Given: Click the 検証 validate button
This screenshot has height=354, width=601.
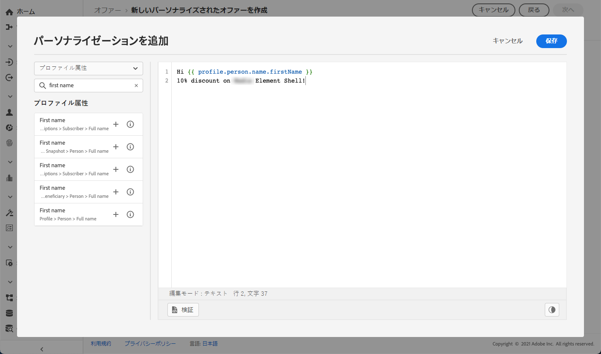Looking at the screenshot, I should click(x=183, y=310).
